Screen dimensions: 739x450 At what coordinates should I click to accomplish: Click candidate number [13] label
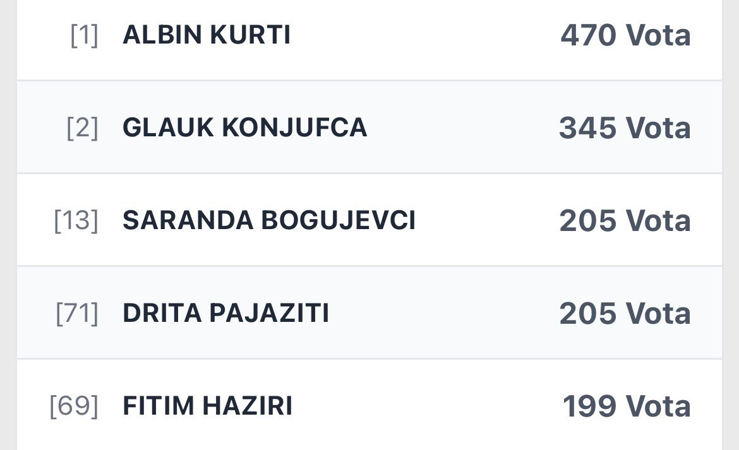pos(76,221)
